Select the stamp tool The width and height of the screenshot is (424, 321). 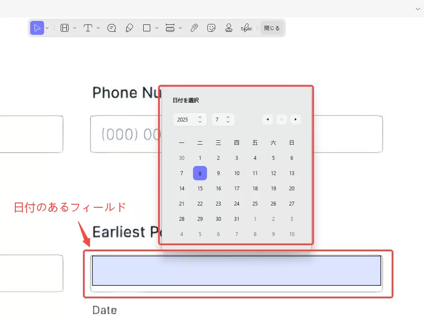click(229, 28)
